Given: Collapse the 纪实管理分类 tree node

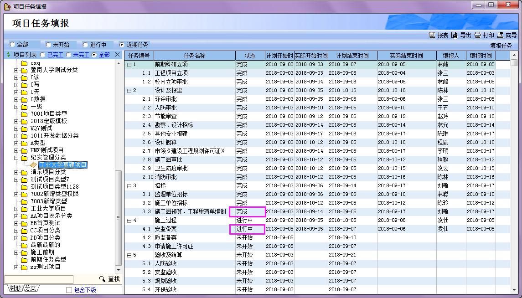Looking at the screenshot, I should click(16, 158).
